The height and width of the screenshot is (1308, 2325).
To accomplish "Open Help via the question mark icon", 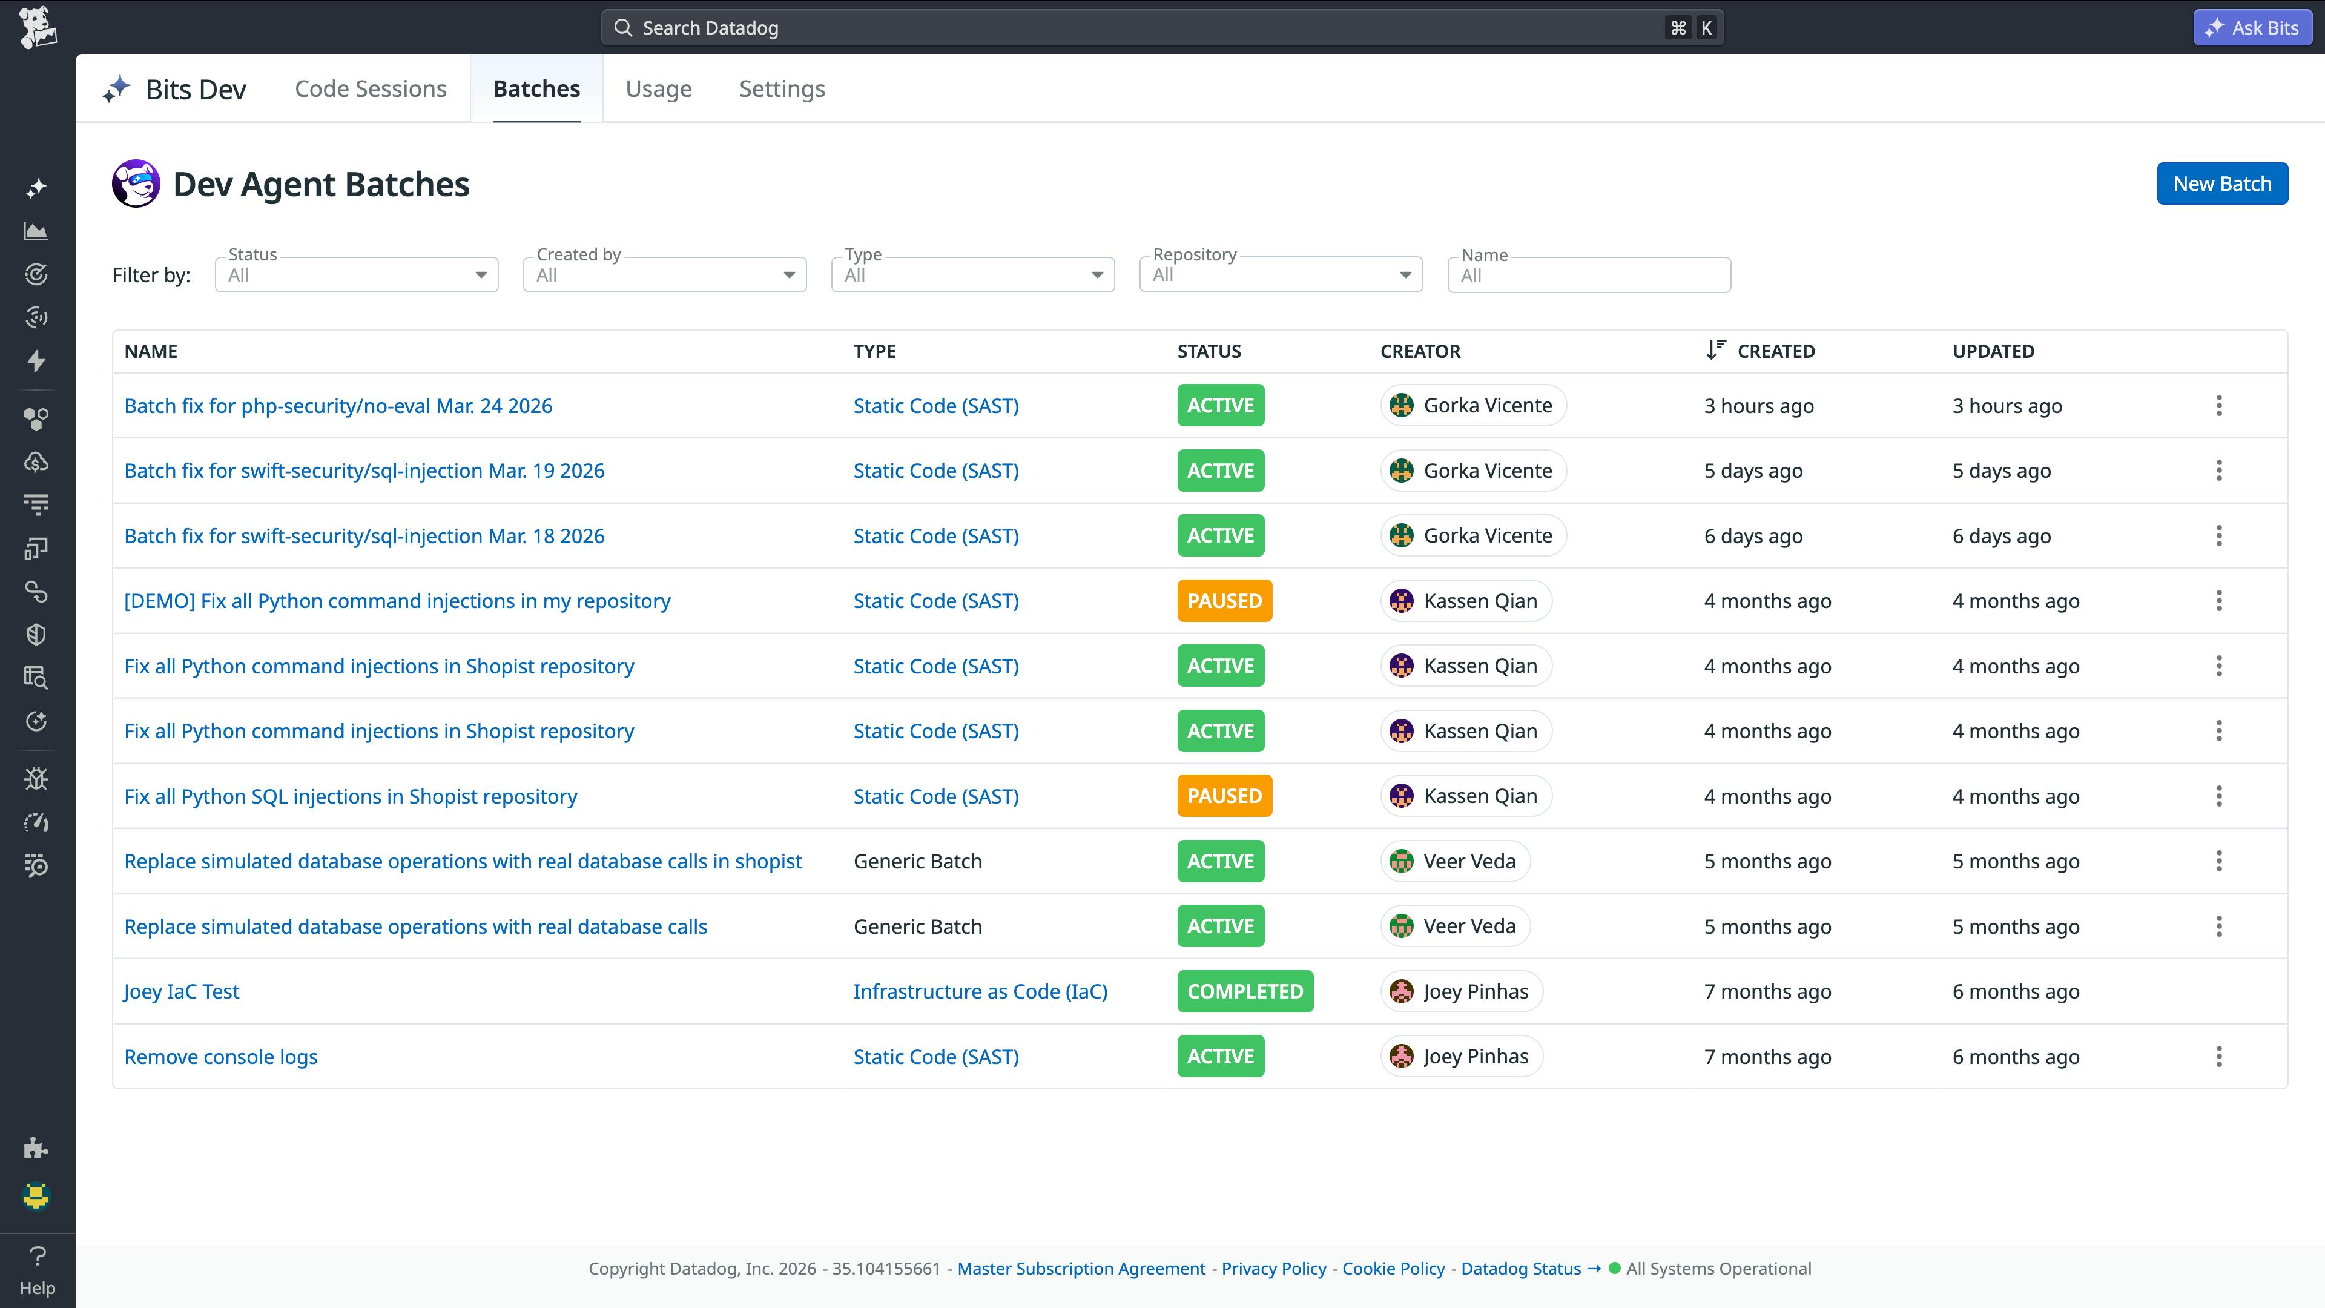I will (x=36, y=1256).
